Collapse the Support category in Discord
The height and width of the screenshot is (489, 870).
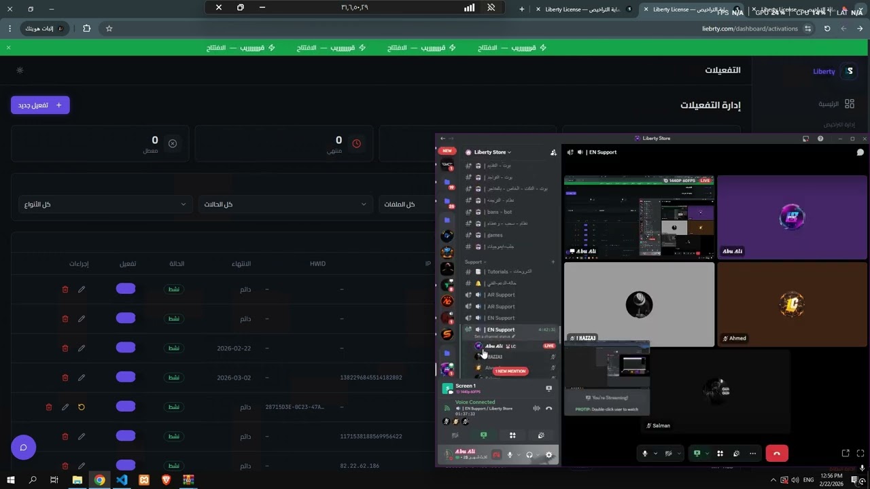pos(474,262)
